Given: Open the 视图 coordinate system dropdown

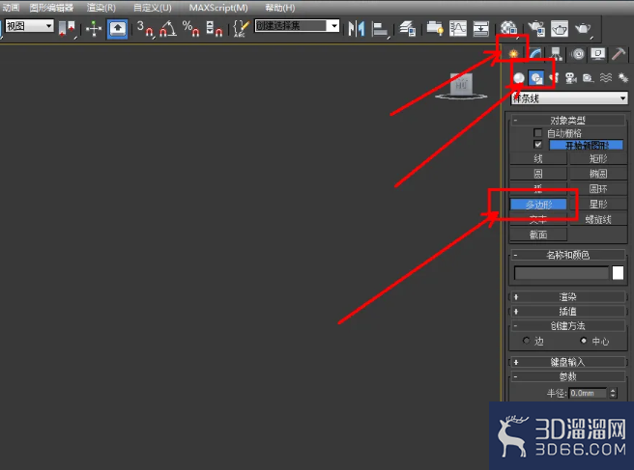Looking at the screenshot, I should 29,26.
